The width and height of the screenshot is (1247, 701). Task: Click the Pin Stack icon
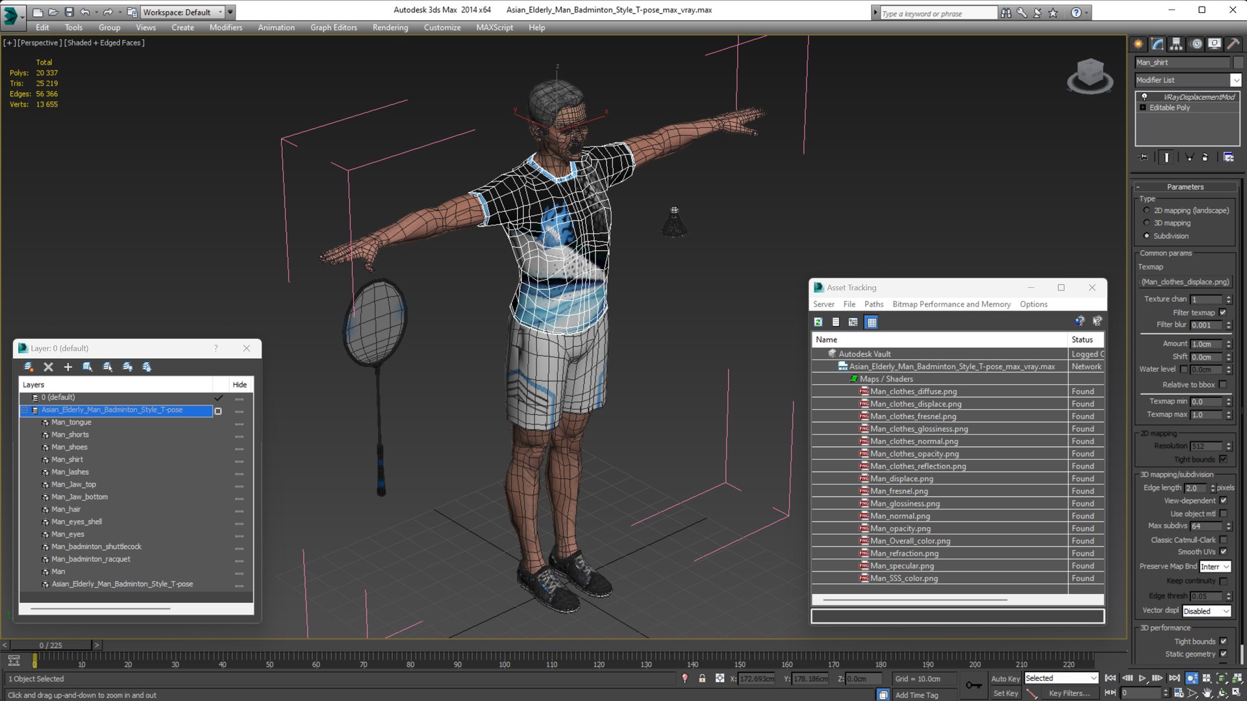point(1144,157)
